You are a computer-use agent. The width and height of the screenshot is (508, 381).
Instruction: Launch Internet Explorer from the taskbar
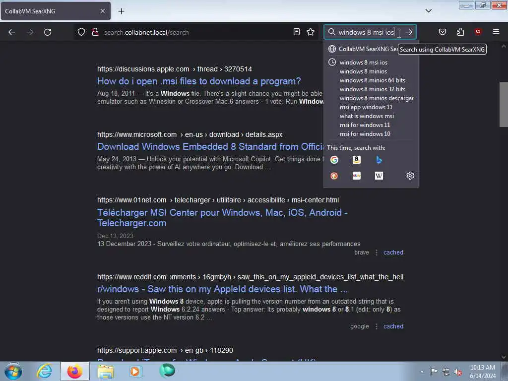coord(44,371)
